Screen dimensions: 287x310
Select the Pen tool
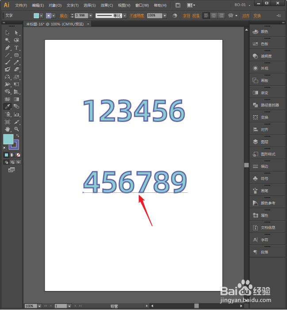8,48
